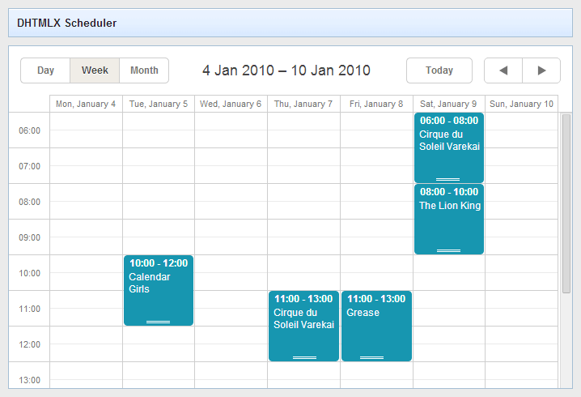Click resize handle of Thursday Cirque du Soleil event
Image resolution: width=581 pixels, height=397 pixels.
pos(304,357)
